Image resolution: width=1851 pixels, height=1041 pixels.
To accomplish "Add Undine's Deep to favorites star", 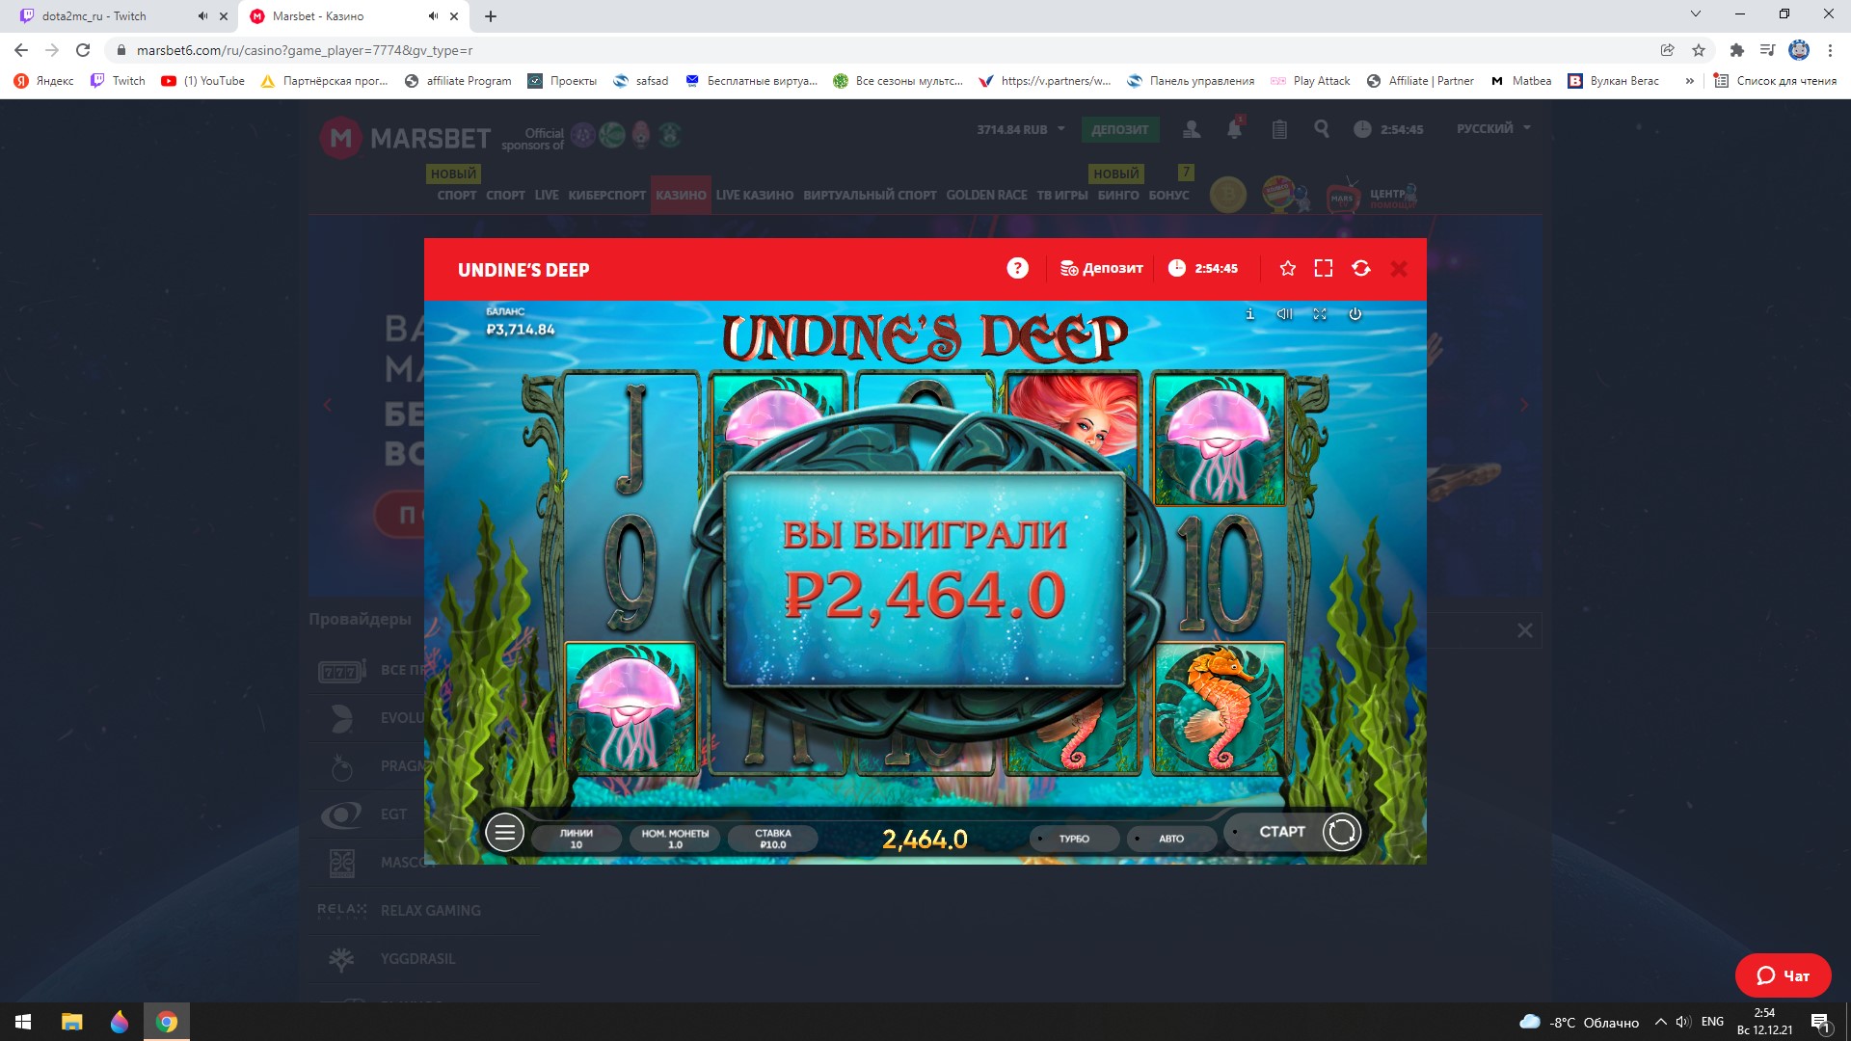I will coord(1287,268).
